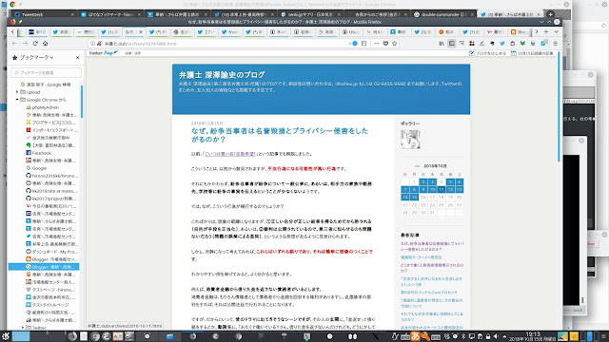
Task: Open first link under recent articles
Action: 432,247
